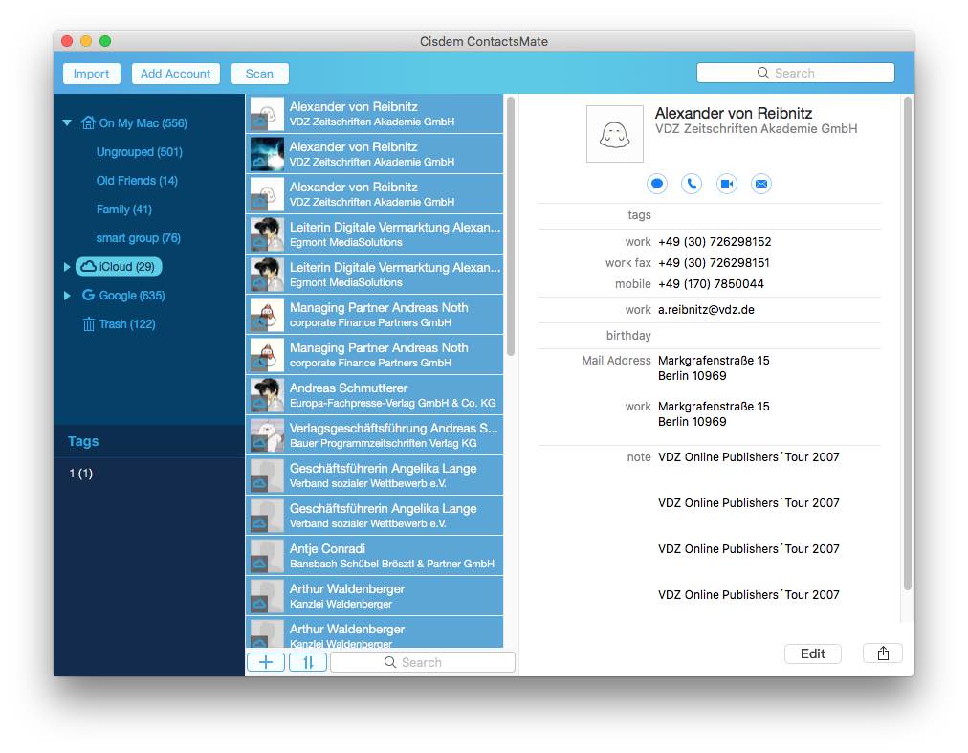Click the On My Mac house icon
968x753 pixels.
[x=88, y=122]
